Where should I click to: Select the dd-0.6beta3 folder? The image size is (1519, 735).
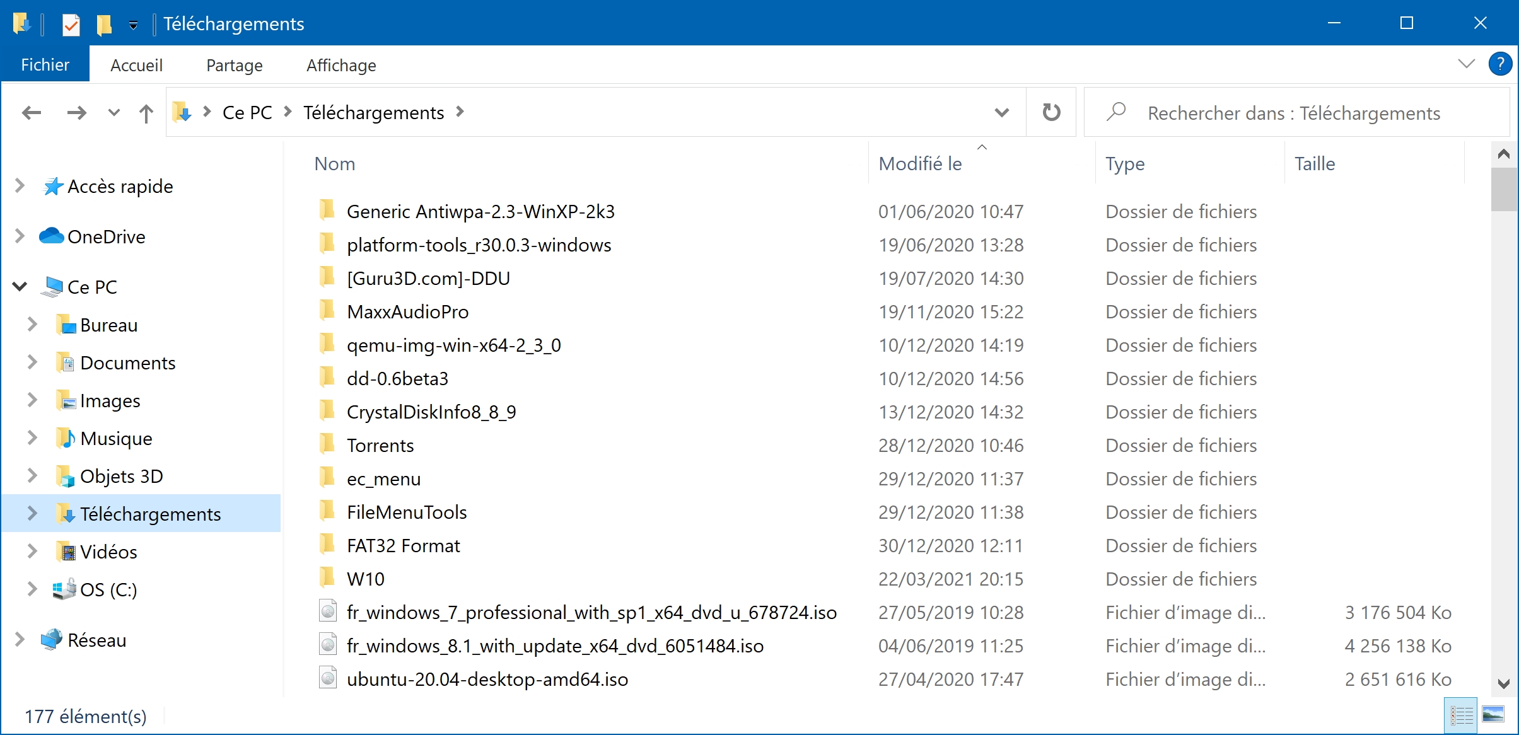tap(397, 378)
